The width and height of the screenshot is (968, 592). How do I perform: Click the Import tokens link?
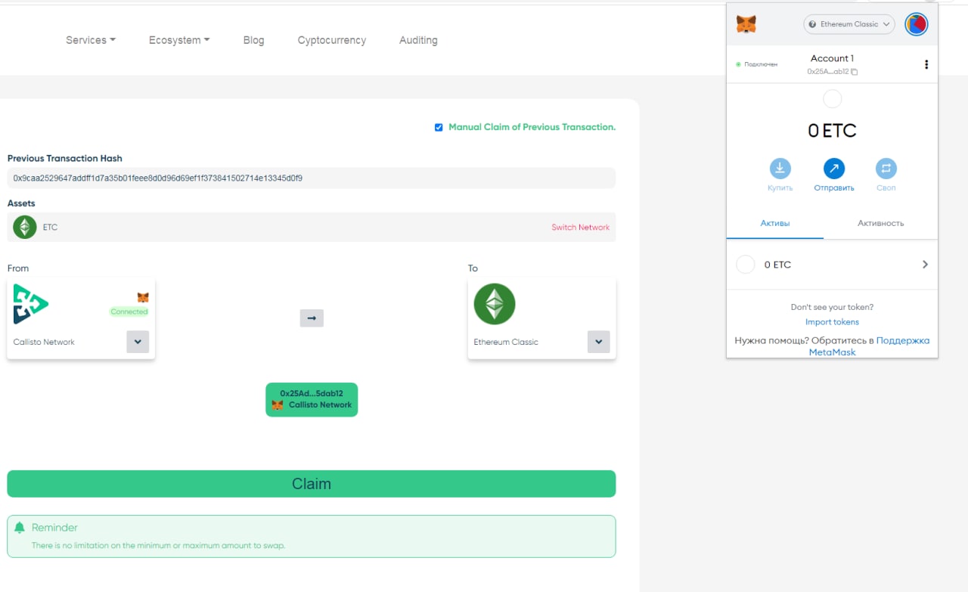tap(832, 322)
